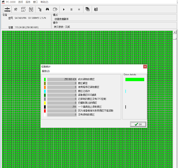Click the dark green 读取扇区ECC错误 swatch
This screenshot has height=168, width=178.
[45, 95]
